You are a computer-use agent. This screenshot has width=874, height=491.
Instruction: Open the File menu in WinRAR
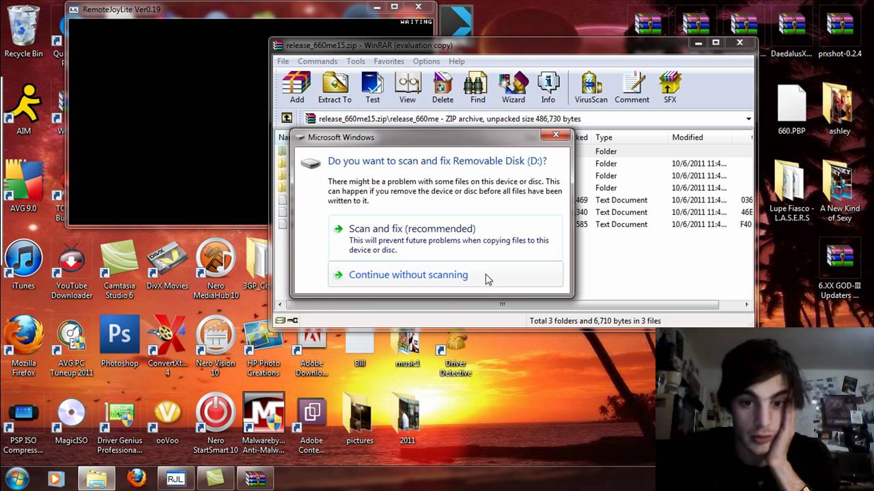(283, 61)
